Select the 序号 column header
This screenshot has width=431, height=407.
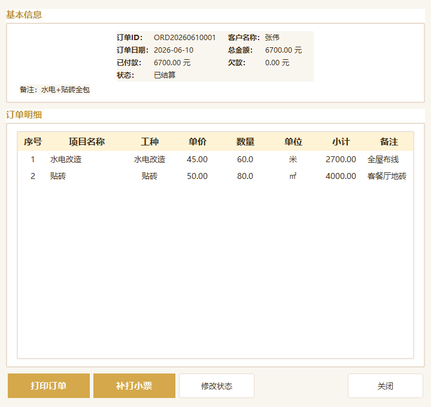click(x=33, y=142)
